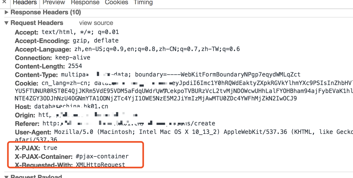
Task: Click view source for Request Headers
Action: pos(96,23)
